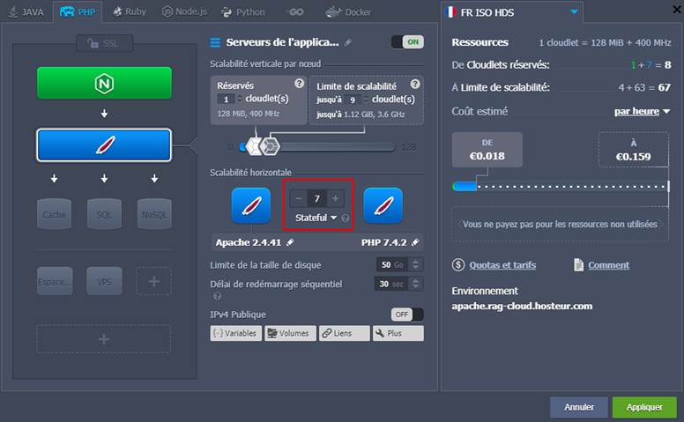This screenshot has width=684, height=422.
Task: Click the pencil icon next to Apache 2.4.41
Action: pyautogui.click(x=290, y=242)
